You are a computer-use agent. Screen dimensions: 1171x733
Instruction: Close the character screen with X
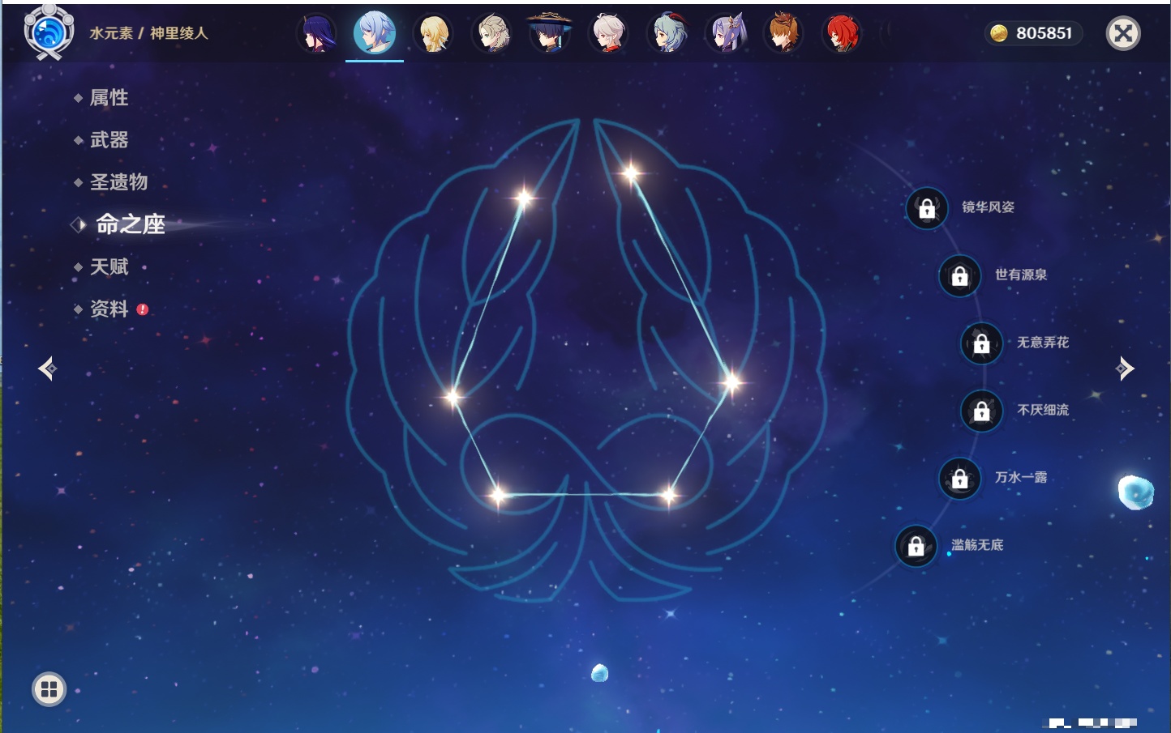click(x=1123, y=33)
